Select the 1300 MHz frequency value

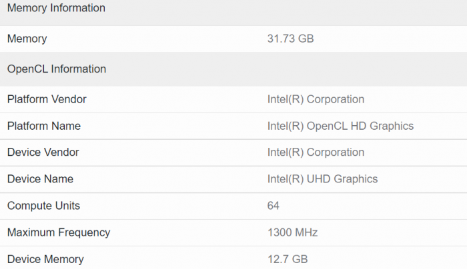[x=292, y=232]
